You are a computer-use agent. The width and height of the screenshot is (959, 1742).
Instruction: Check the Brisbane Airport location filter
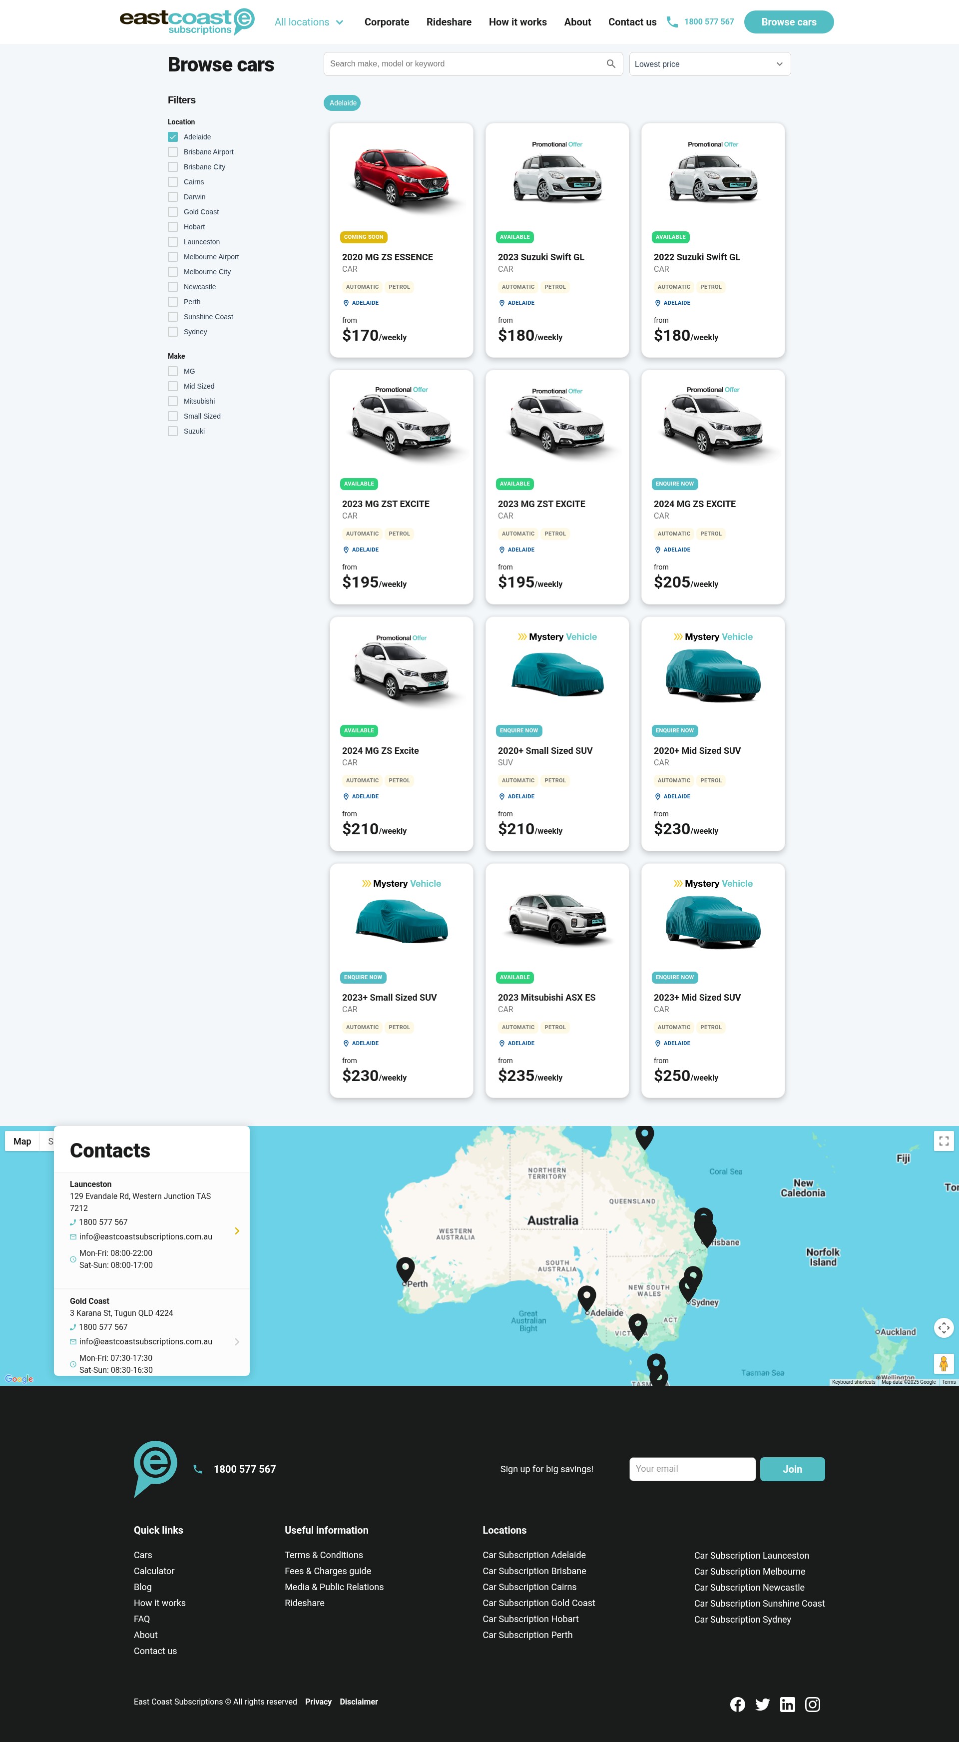pyautogui.click(x=172, y=152)
